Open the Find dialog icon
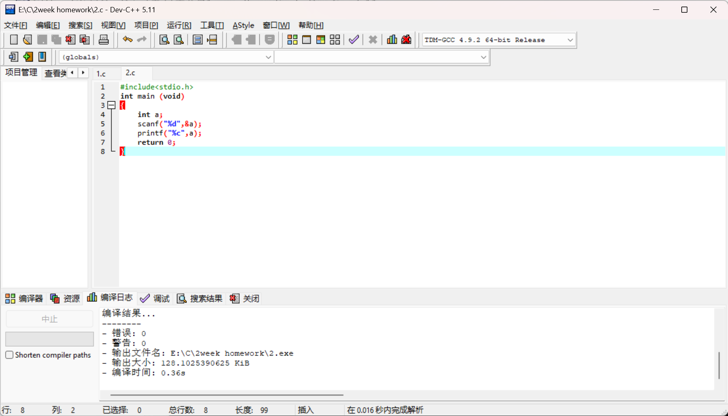The width and height of the screenshot is (728, 416). pyautogui.click(x=164, y=40)
